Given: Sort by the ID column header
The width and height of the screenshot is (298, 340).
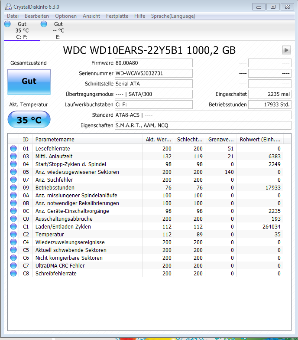Looking at the screenshot, I should pos(26,140).
